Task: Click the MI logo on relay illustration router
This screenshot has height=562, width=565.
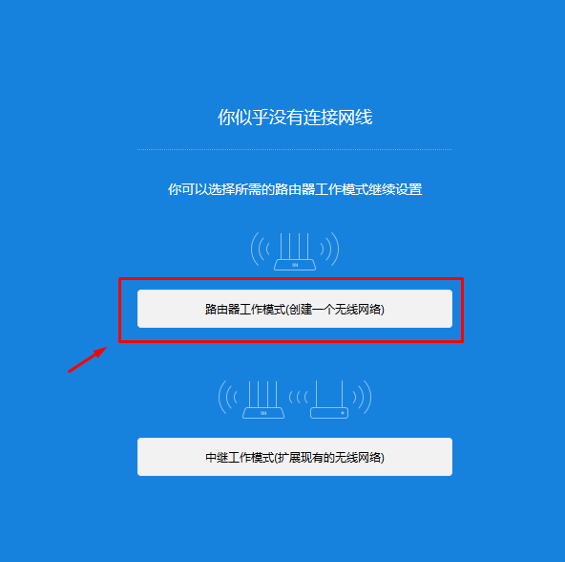Action: 263,413
